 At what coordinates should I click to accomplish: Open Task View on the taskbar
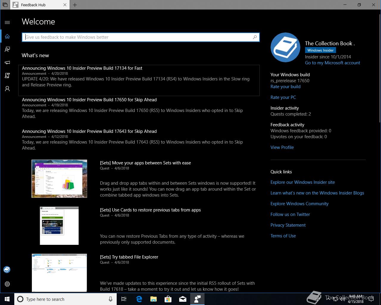[124, 299]
